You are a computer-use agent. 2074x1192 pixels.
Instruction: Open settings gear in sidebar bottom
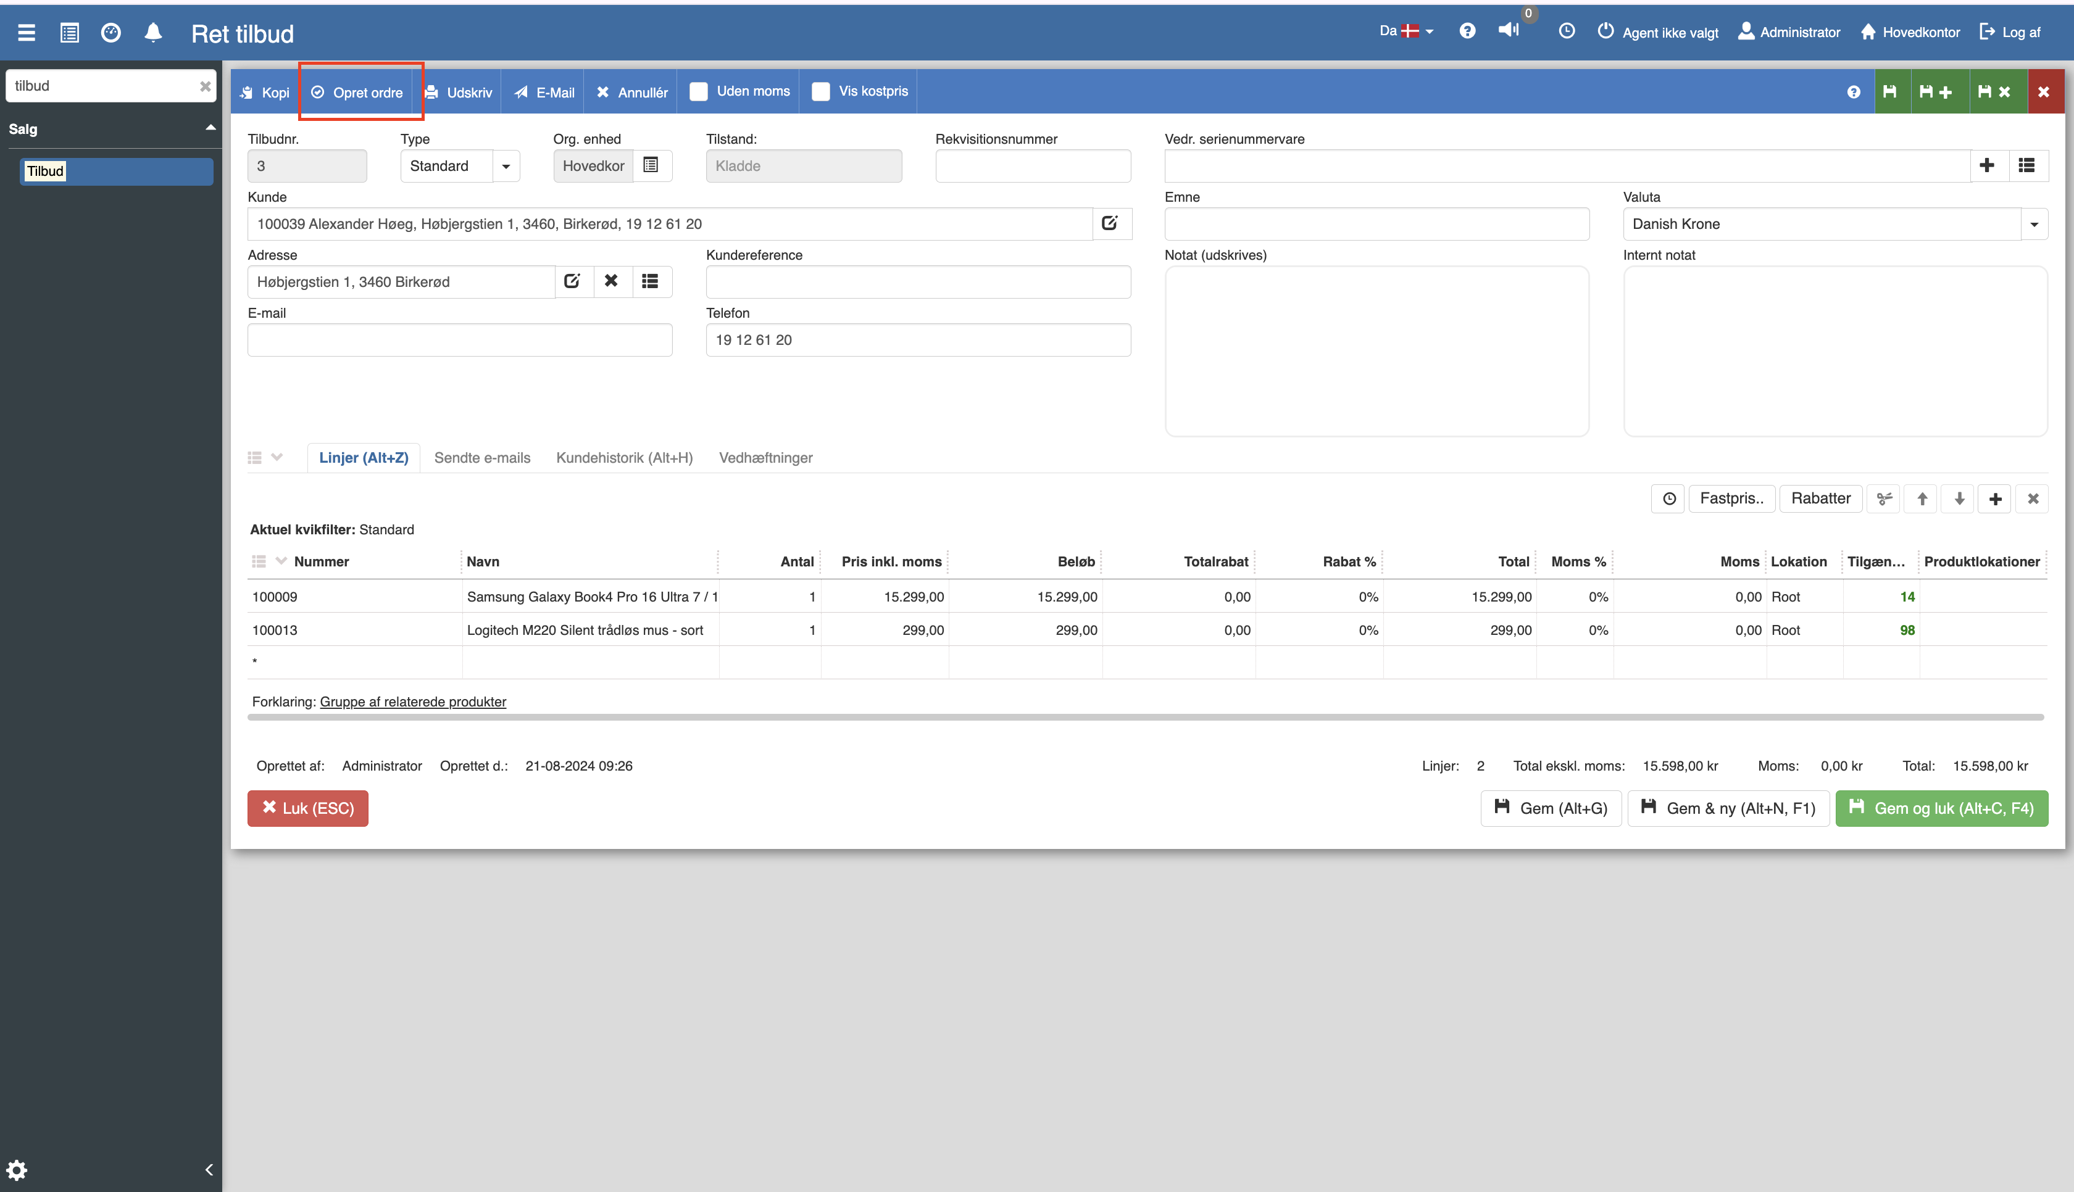coord(17,1169)
